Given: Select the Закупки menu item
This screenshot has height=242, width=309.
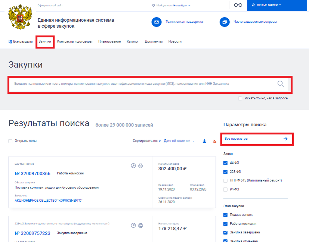Looking at the screenshot, I should coord(45,41).
